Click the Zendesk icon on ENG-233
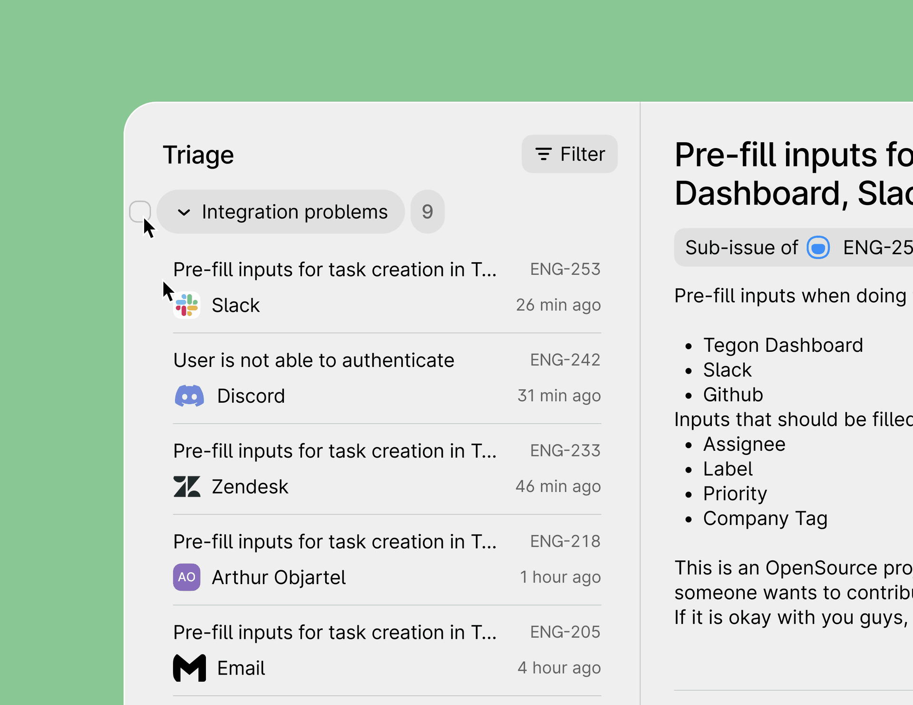 (x=187, y=487)
